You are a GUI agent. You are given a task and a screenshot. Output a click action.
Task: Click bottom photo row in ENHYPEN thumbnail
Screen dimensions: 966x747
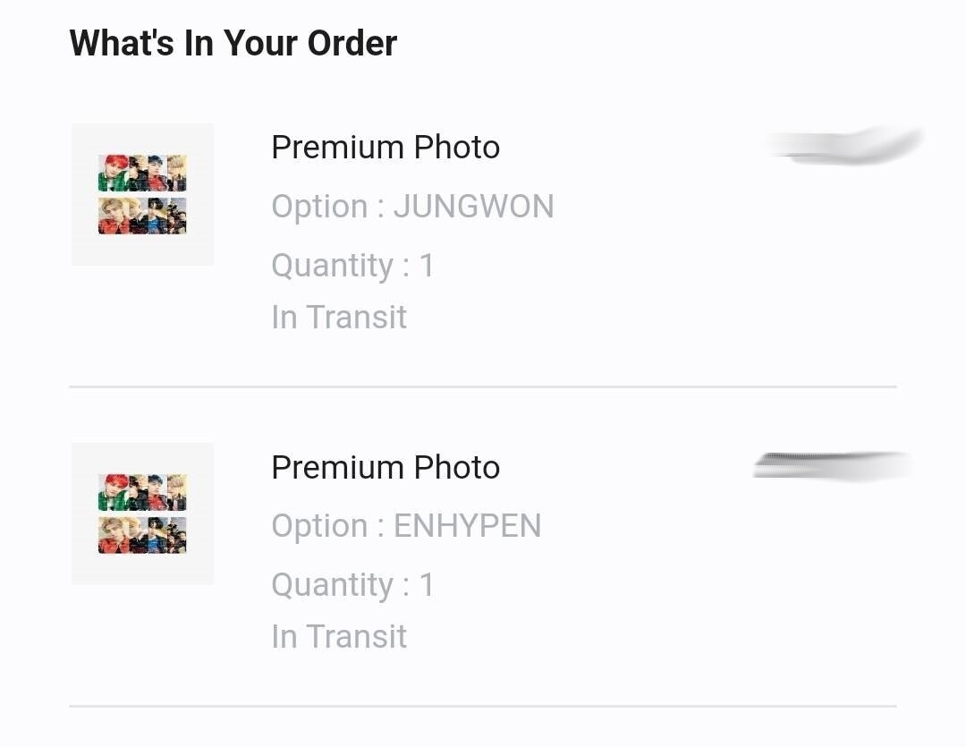point(142,535)
